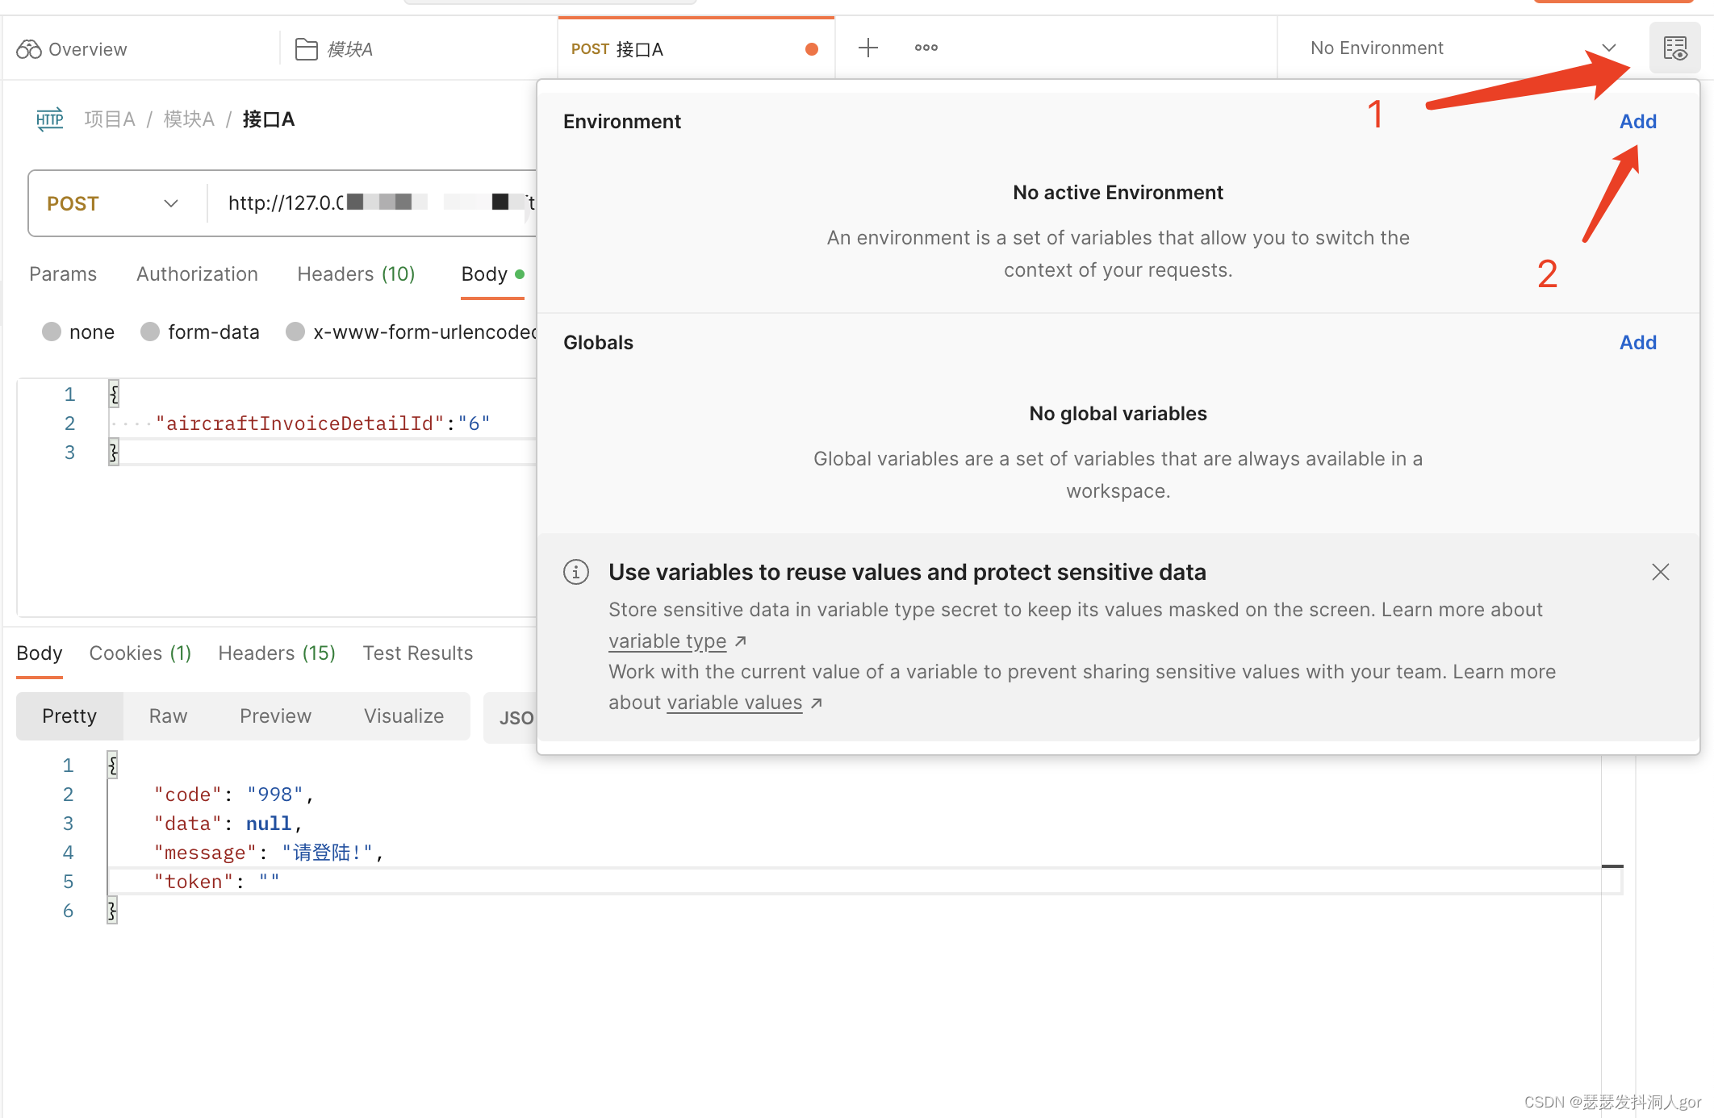Select x-www-form-urlencoded radio option
This screenshot has height=1118, width=1714.
point(295,332)
